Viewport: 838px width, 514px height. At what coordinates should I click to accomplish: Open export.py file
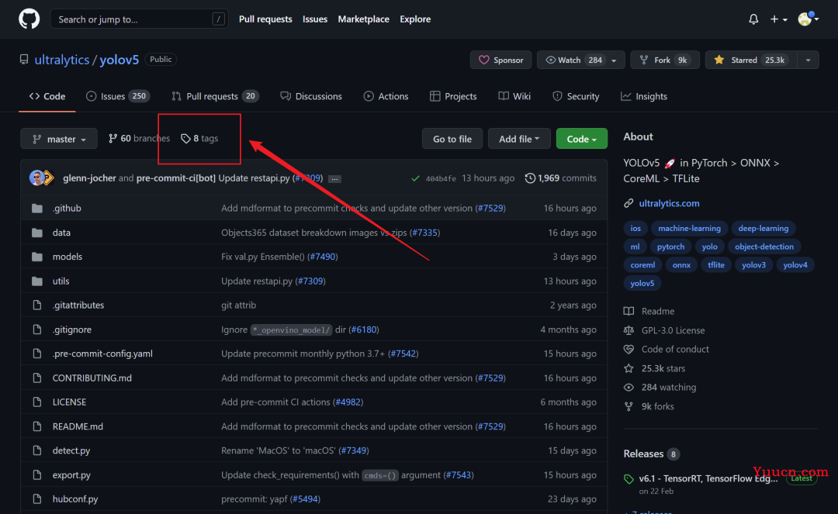click(71, 475)
